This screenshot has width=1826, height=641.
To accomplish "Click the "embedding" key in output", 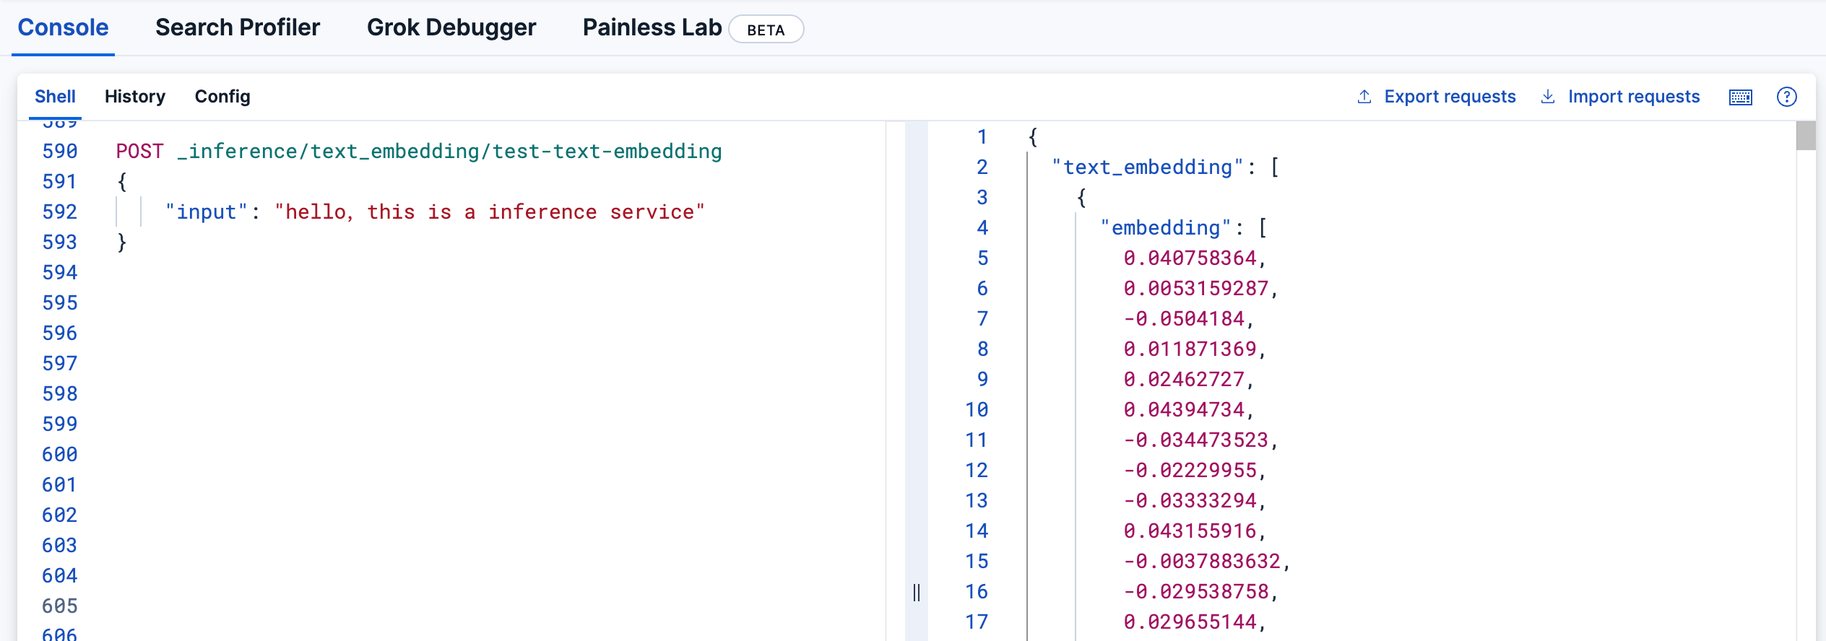I will point(1166,227).
